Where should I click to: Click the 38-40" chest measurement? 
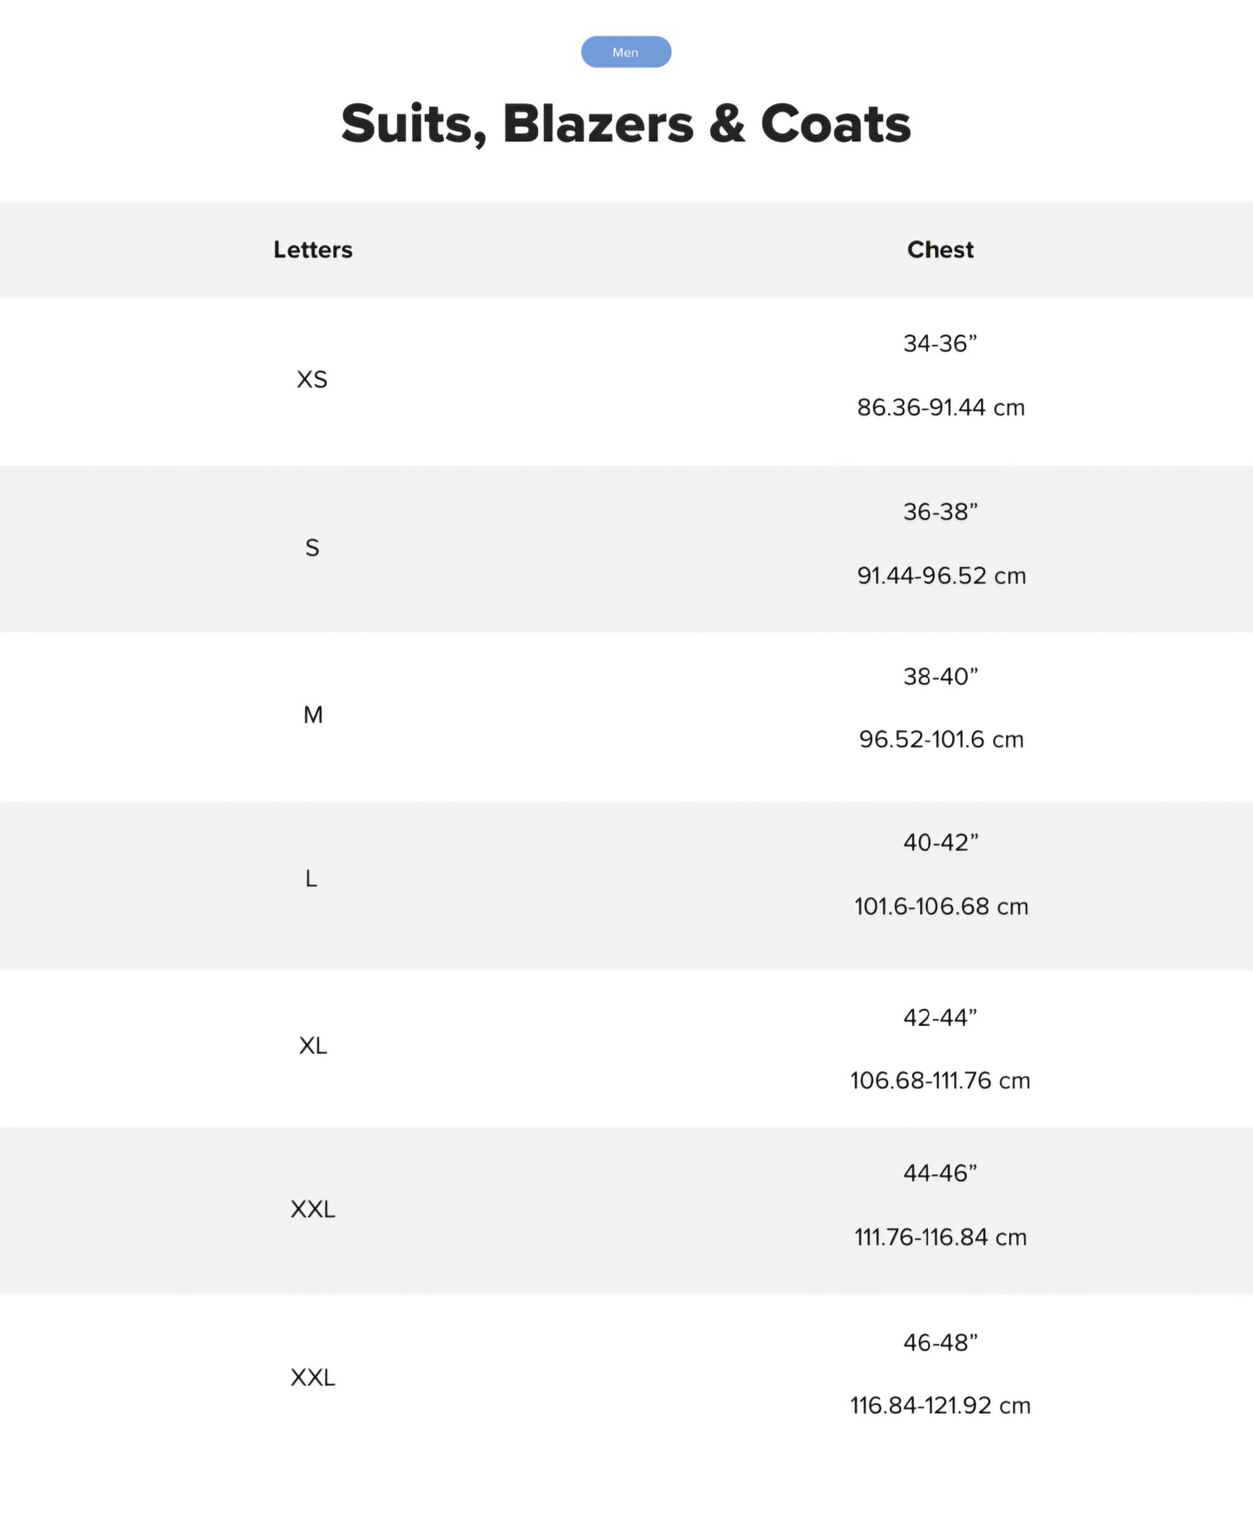[940, 676]
